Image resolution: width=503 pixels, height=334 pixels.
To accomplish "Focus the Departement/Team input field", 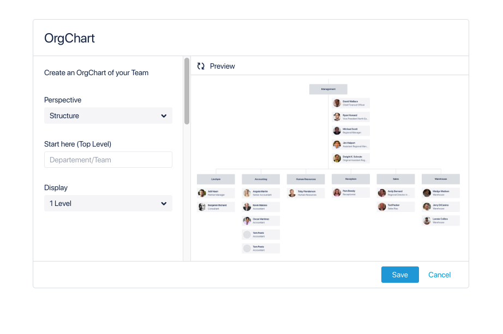I will [x=108, y=160].
